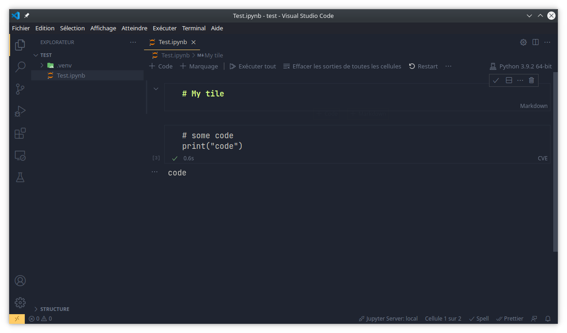Collapse the My tile markdown cell chevron
This screenshot has width=567, height=333.
click(x=156, y=89)
